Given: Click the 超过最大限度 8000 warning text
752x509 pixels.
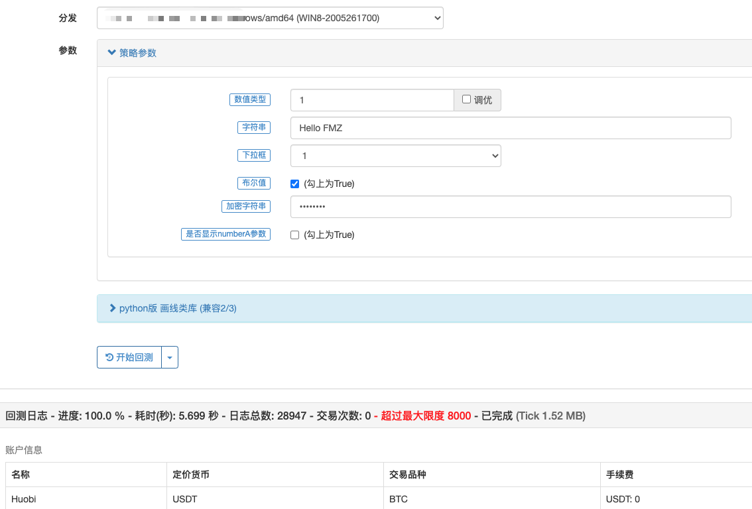Looking at the screenshot, I should point(426,416).
